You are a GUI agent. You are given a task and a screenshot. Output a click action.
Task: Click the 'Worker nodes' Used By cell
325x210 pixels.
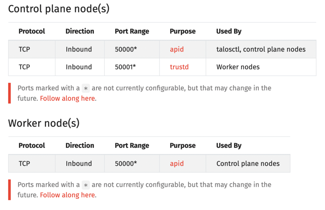pos(238,67)
